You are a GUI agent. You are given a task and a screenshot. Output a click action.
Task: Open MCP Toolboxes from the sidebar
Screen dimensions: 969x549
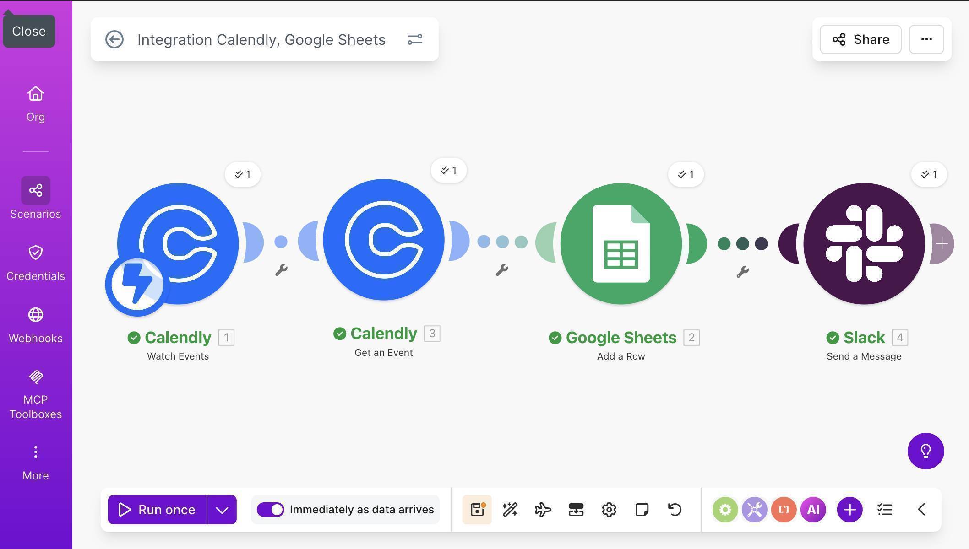coord(35,377)
